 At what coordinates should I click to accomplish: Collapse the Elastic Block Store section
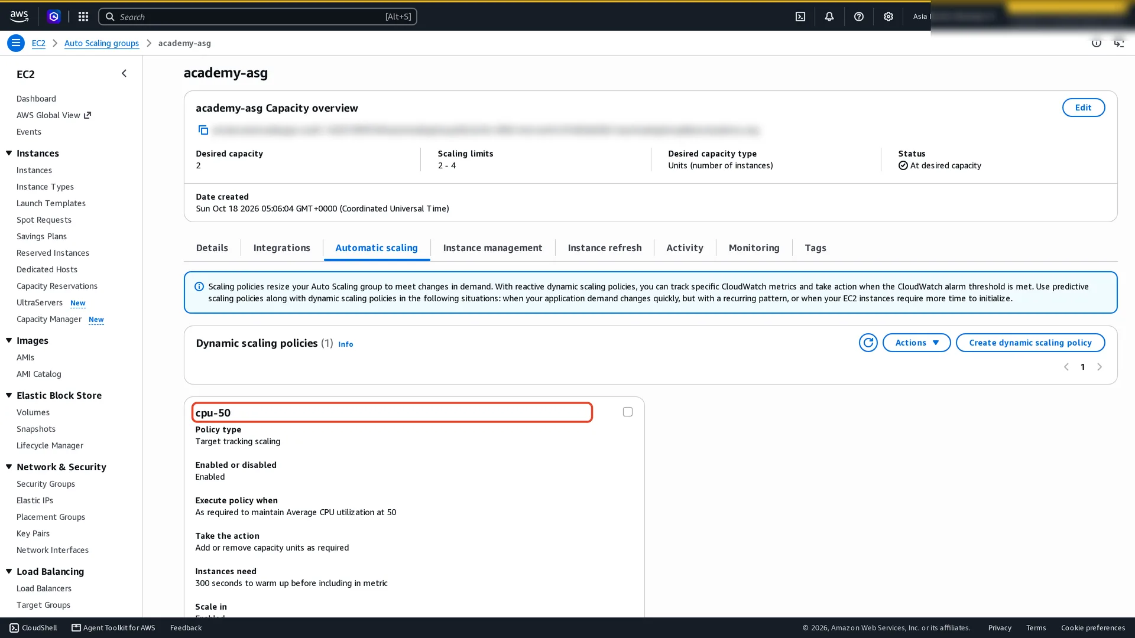(9, 396)
